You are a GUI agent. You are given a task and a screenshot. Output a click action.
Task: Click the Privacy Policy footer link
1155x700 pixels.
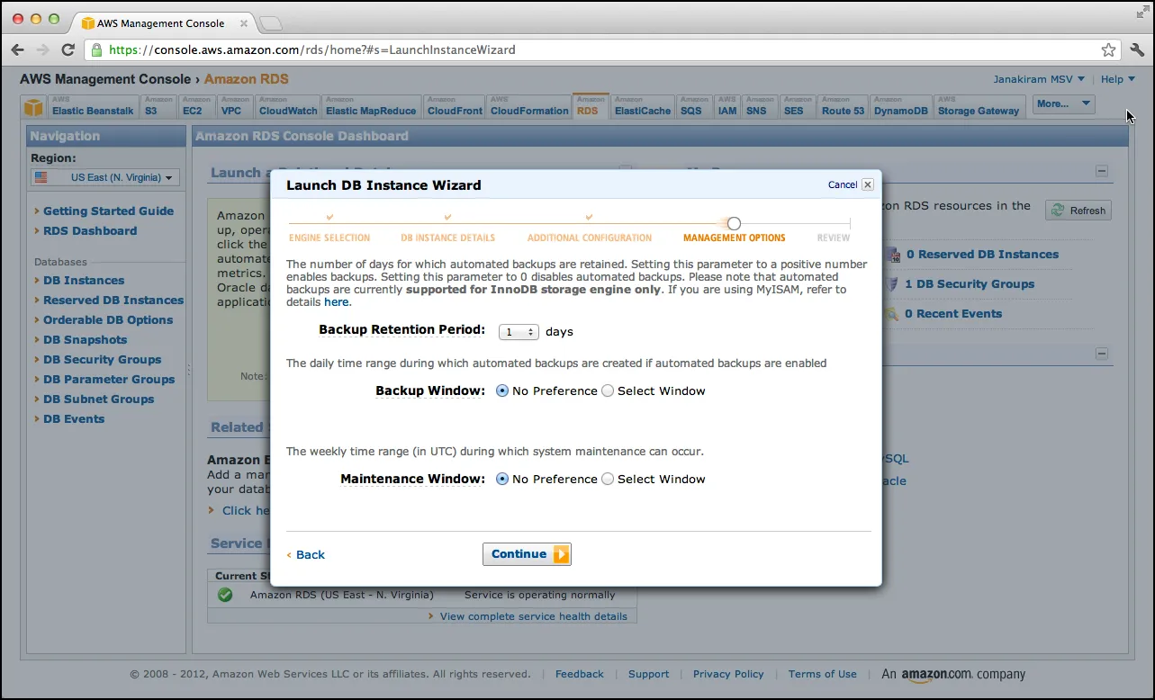(x=728, y=674)
